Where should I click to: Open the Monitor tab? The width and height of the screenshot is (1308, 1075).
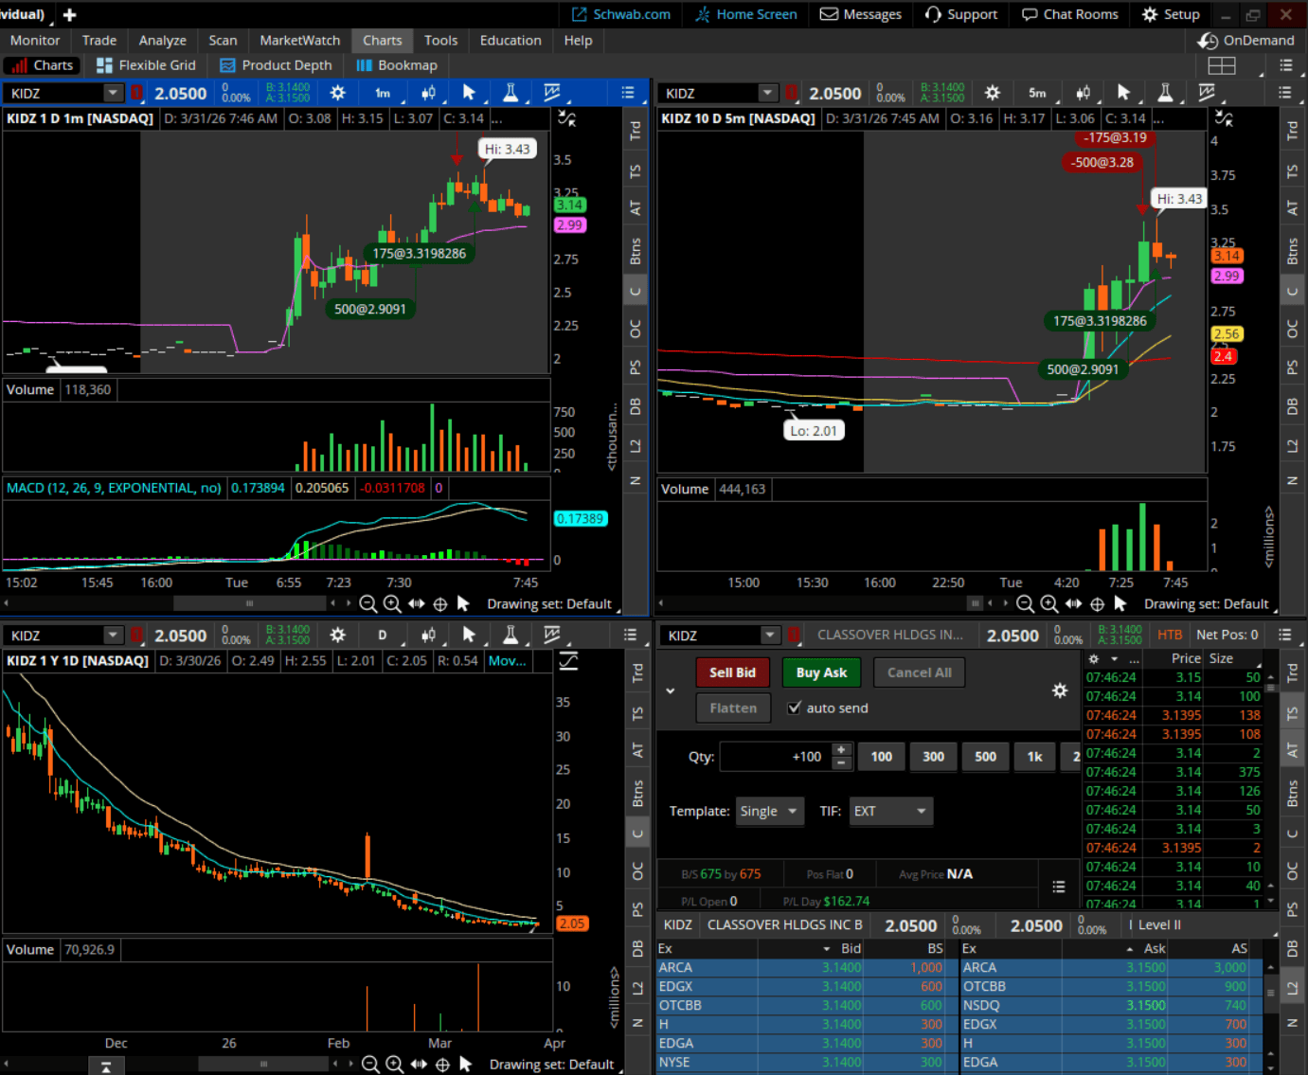point(35,41)
